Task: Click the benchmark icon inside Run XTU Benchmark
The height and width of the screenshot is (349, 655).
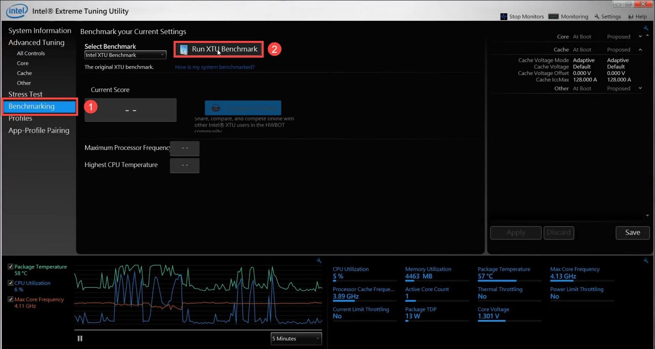Action: pyautogui.click(x=183, y=49)
